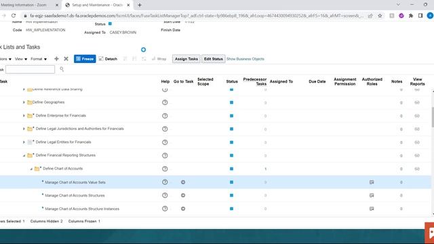The height and width of the screenshot is (244, 434).
Task: Open help for Manage Chart of Accounts Structures
Action: pos(165,195)
